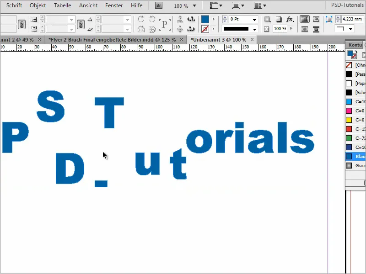Screen dimensions: 366x274
Task: Select content icon
Action: [x=180, y=29]
